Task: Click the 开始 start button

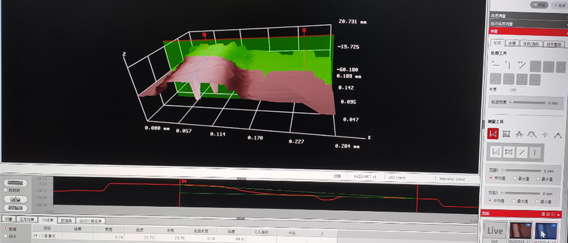Action: click(540, 4)
